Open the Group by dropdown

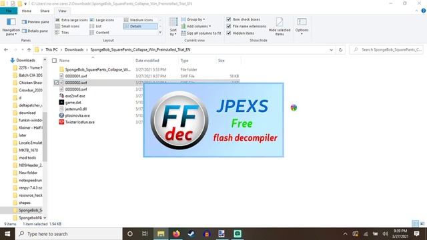tap(193, 19)
